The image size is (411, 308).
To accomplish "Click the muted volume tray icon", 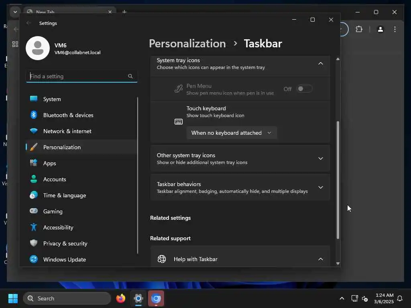I will (x=364, y=298).
